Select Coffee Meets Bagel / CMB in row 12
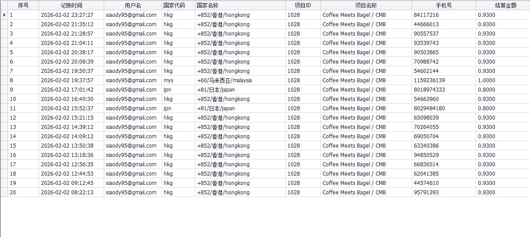Screen dimensions: 530x237 pos(354,118)
